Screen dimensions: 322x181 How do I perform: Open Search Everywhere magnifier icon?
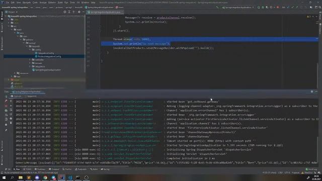(320, 7)
